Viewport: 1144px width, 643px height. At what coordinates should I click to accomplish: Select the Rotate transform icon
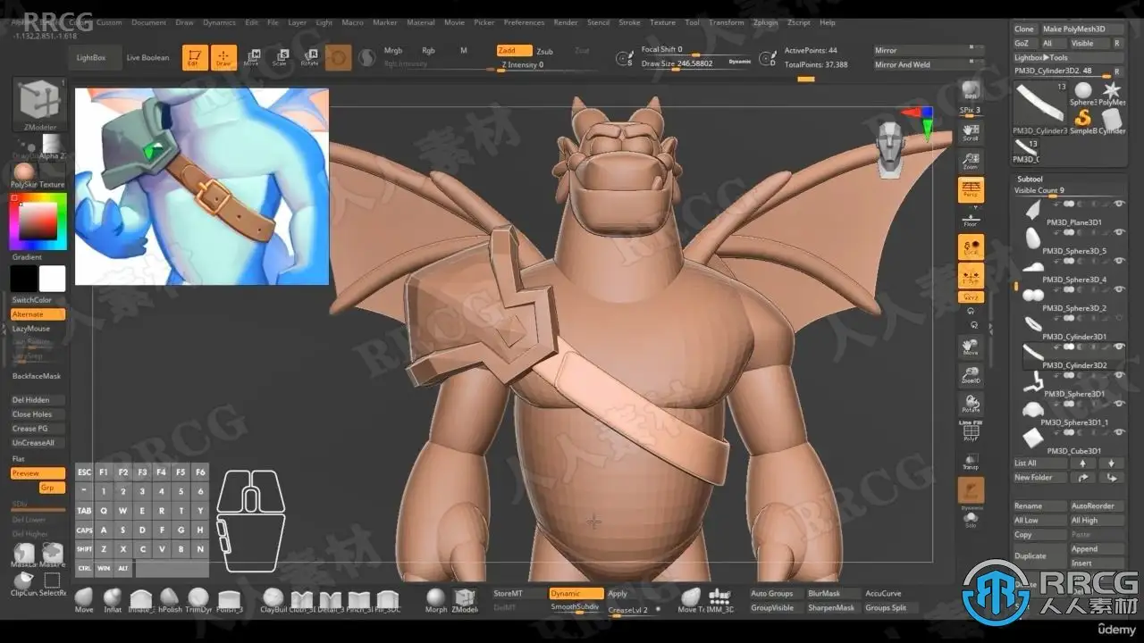click(x=309, y=58)
